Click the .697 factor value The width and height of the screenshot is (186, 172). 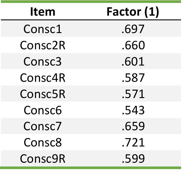133,29
